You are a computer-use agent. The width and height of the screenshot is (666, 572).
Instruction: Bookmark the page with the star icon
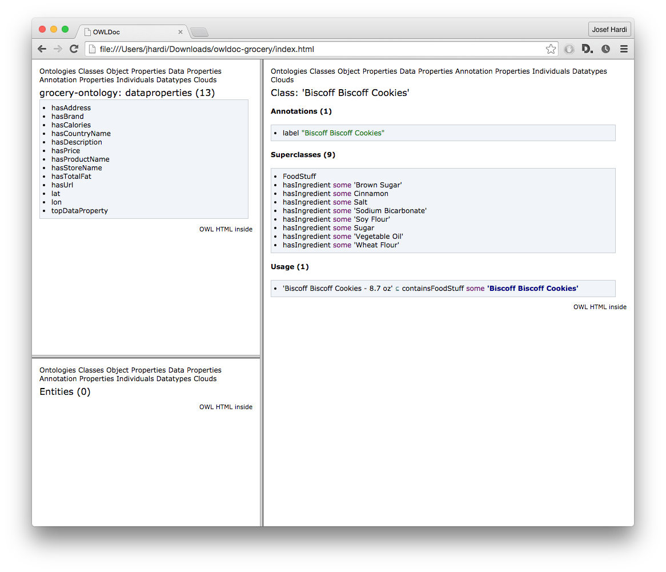coord(551,49)
